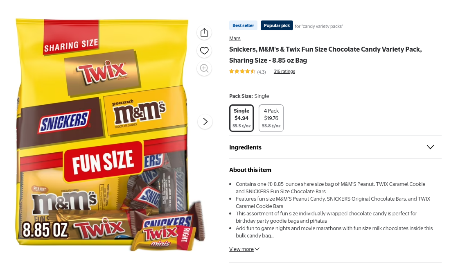
Task: Click the Popular pick badge
Action: pos(277,25)
